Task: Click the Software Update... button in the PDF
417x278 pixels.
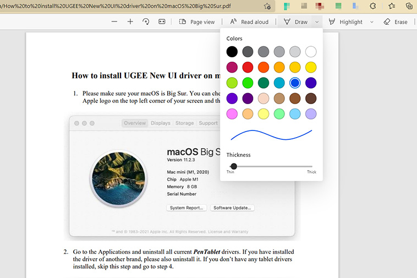Action: point(232,208)
